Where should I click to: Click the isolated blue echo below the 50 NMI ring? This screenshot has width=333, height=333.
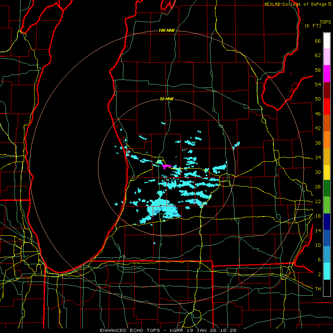(x=154, y=243)
